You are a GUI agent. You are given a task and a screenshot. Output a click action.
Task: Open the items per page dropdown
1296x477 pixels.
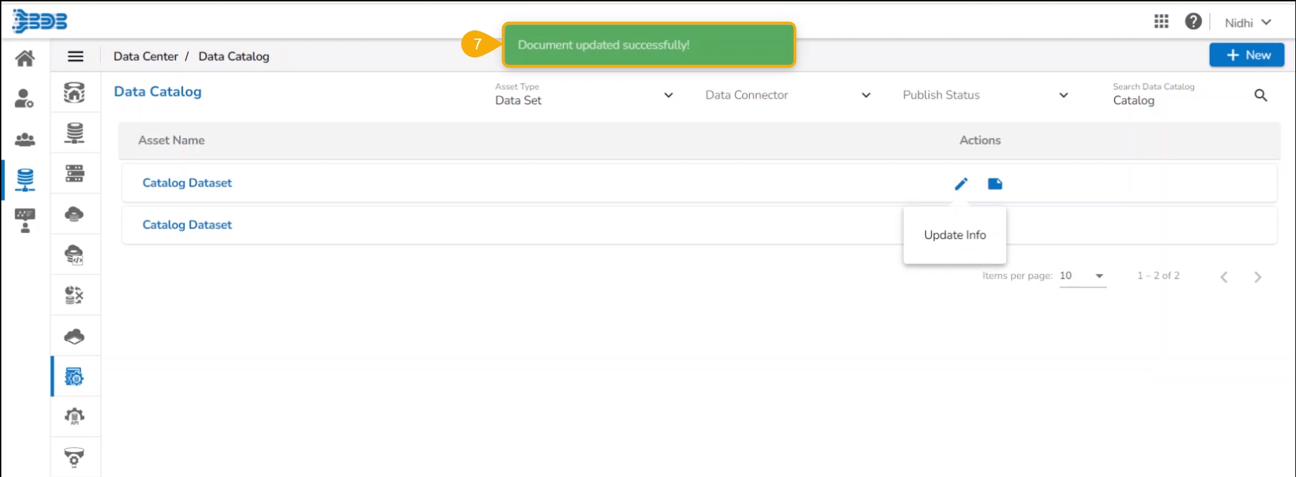pyautogui.click(x=1083, y=276)
